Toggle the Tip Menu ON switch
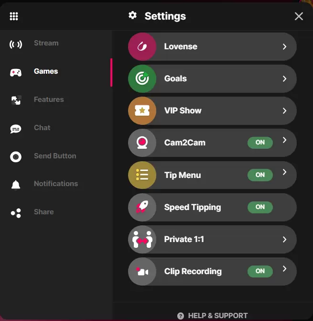The image size is (313, 321). 260,175
